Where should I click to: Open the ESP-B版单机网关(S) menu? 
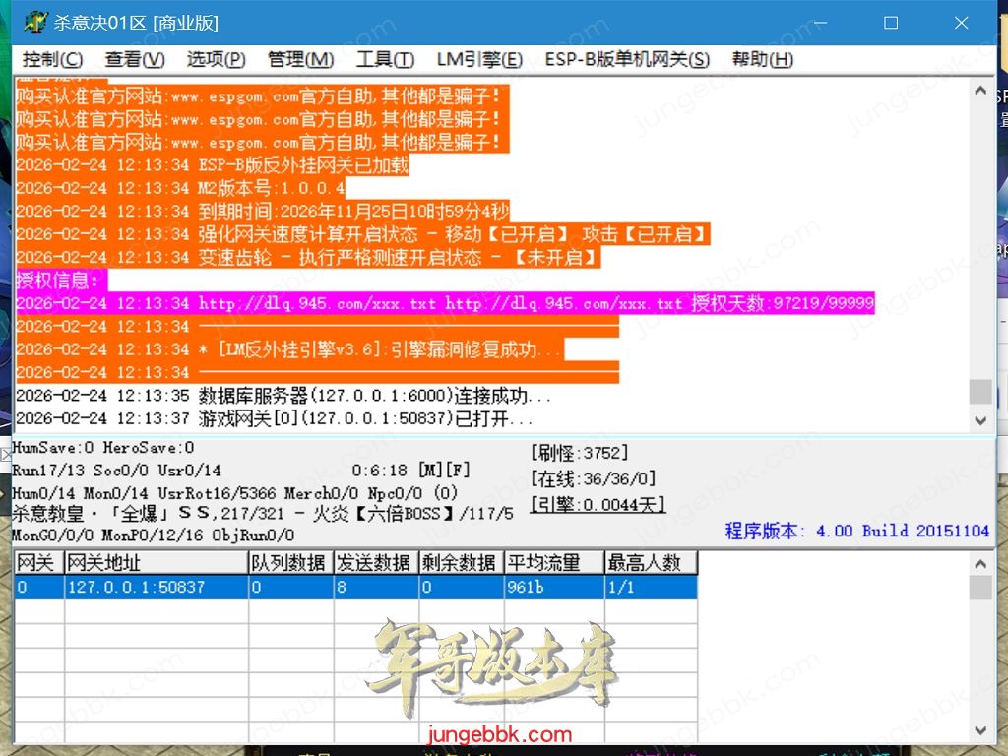tap(627, 59)
